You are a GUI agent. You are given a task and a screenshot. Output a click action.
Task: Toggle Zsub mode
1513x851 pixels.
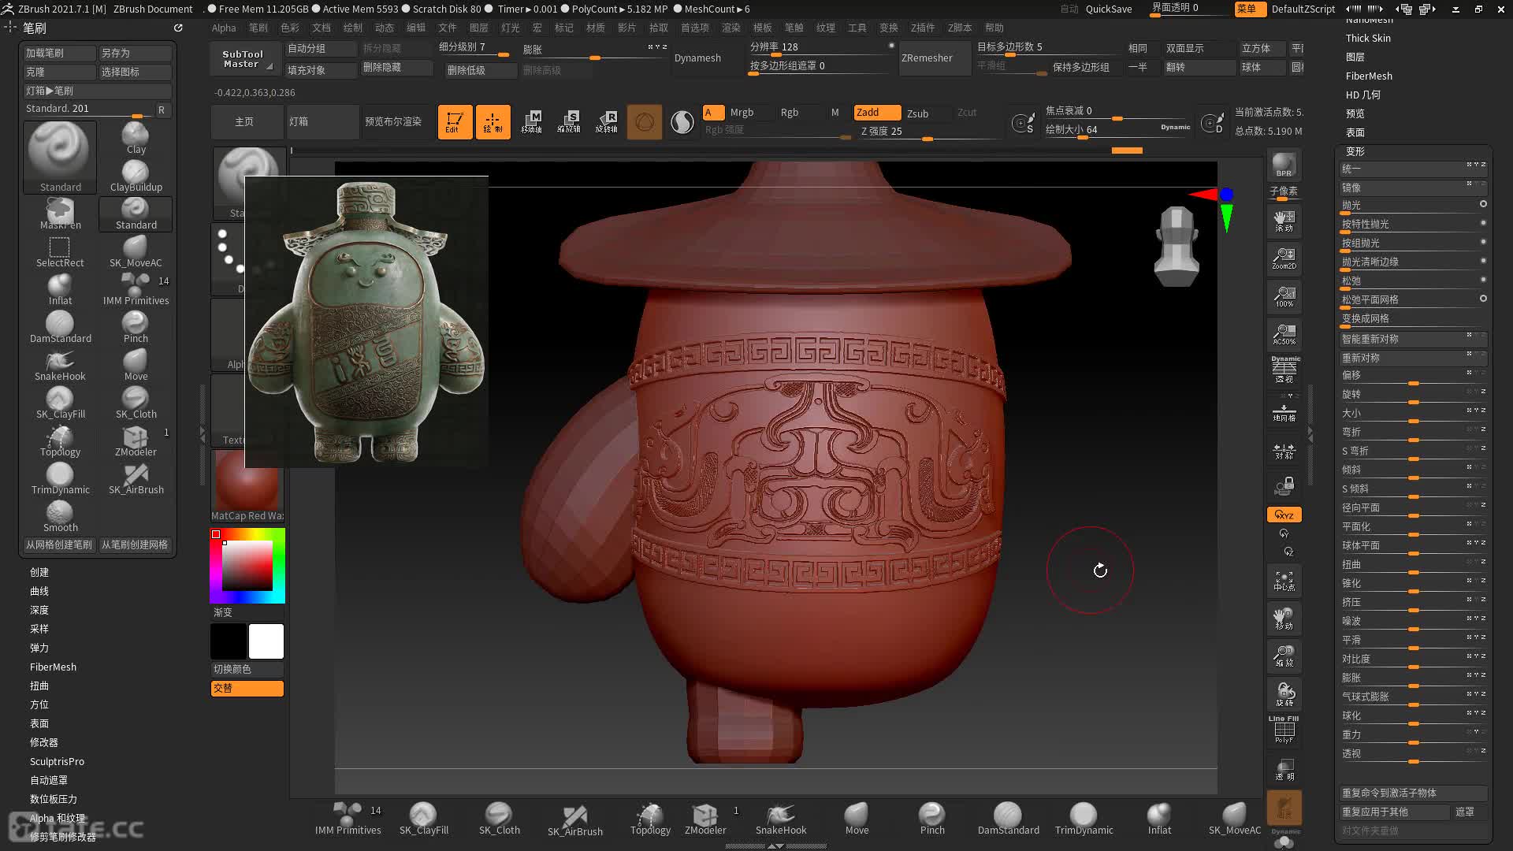(917, 113)
